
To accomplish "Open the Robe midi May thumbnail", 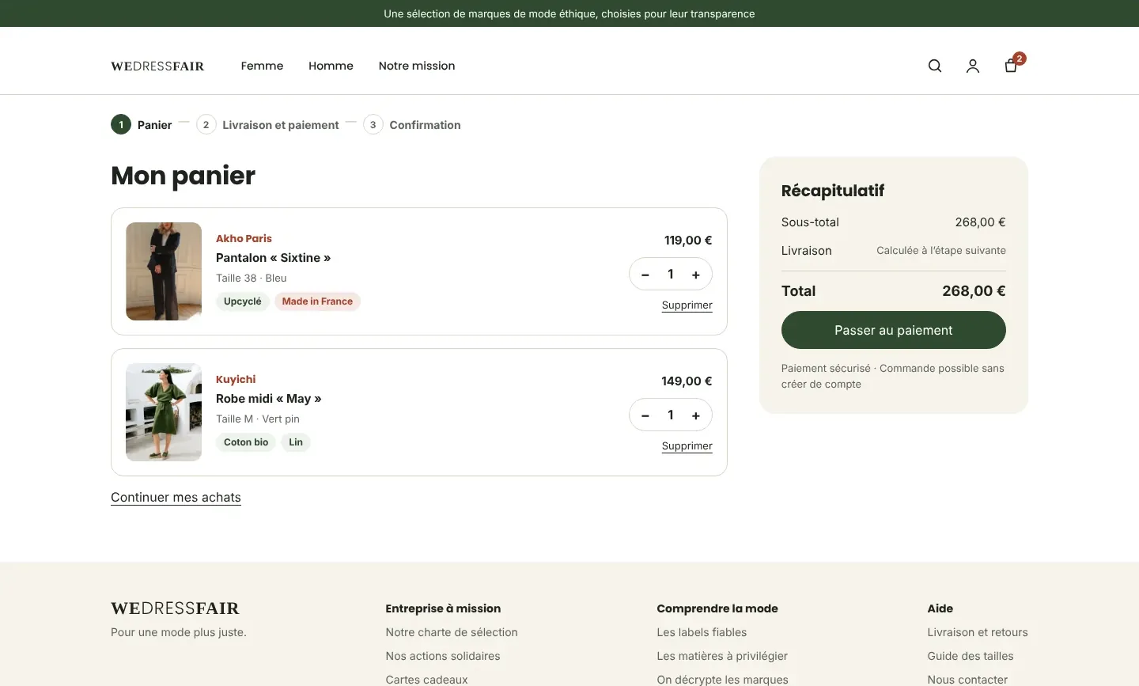I will tap(164, 412).
